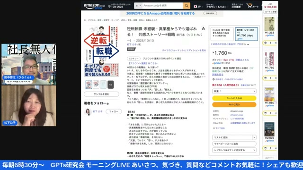This screenshot has width=303, height=170.
Task: Click the 300円OFF self-pickup banner link
Action: click(x=160, y=13)
